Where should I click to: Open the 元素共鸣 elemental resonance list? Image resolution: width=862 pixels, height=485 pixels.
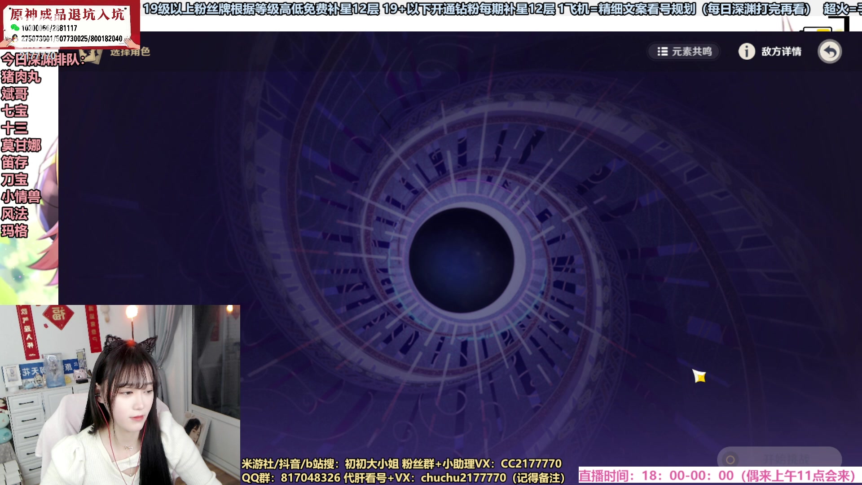pyautogui.click(x=684, y=52)
